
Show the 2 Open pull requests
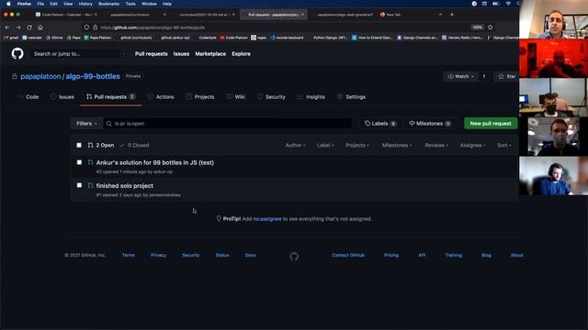pos(101,145)
